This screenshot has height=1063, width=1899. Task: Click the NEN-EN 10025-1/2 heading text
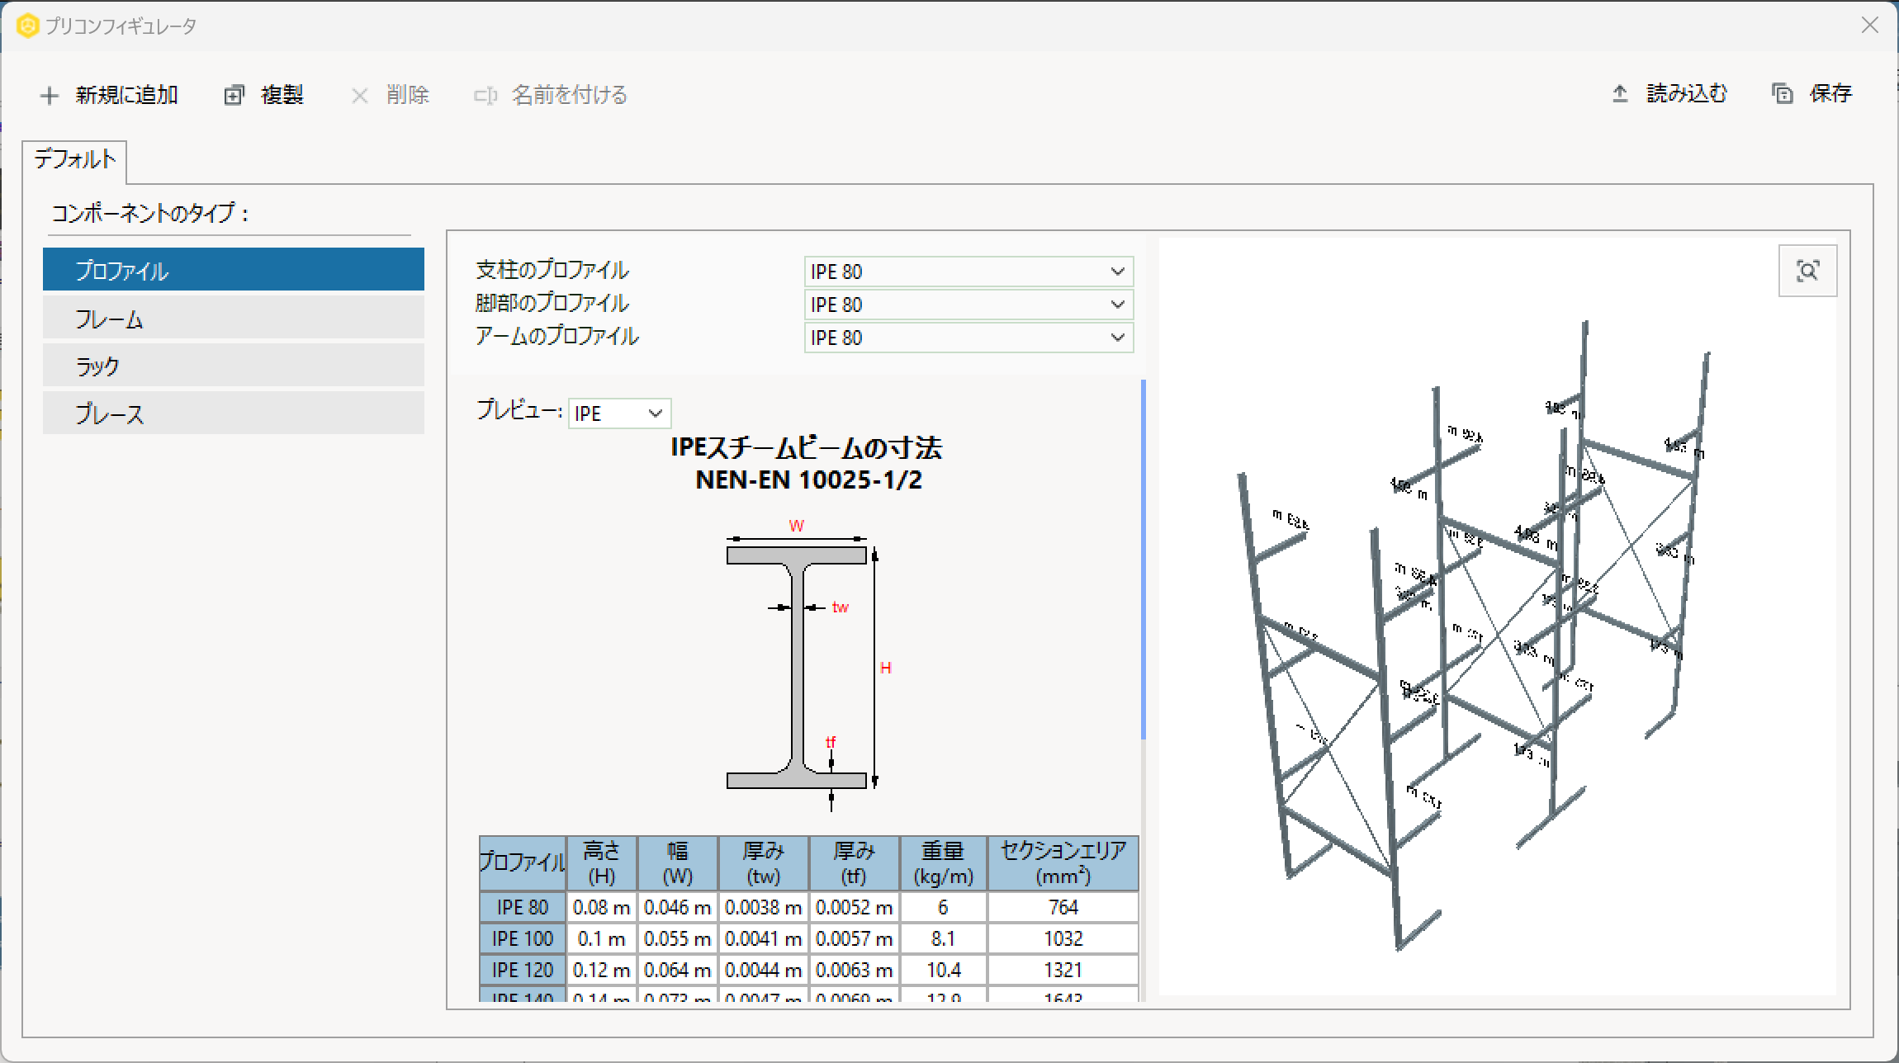(809, 480)
